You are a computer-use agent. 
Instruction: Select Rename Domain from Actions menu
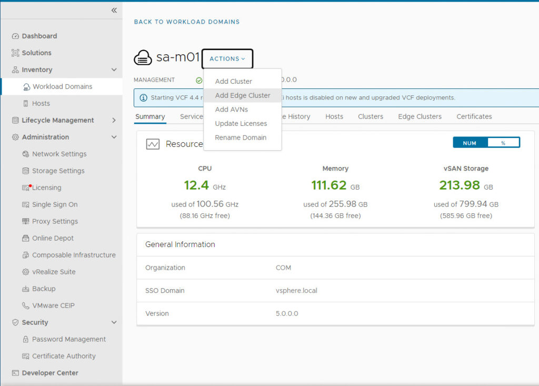tap(243, 138)
